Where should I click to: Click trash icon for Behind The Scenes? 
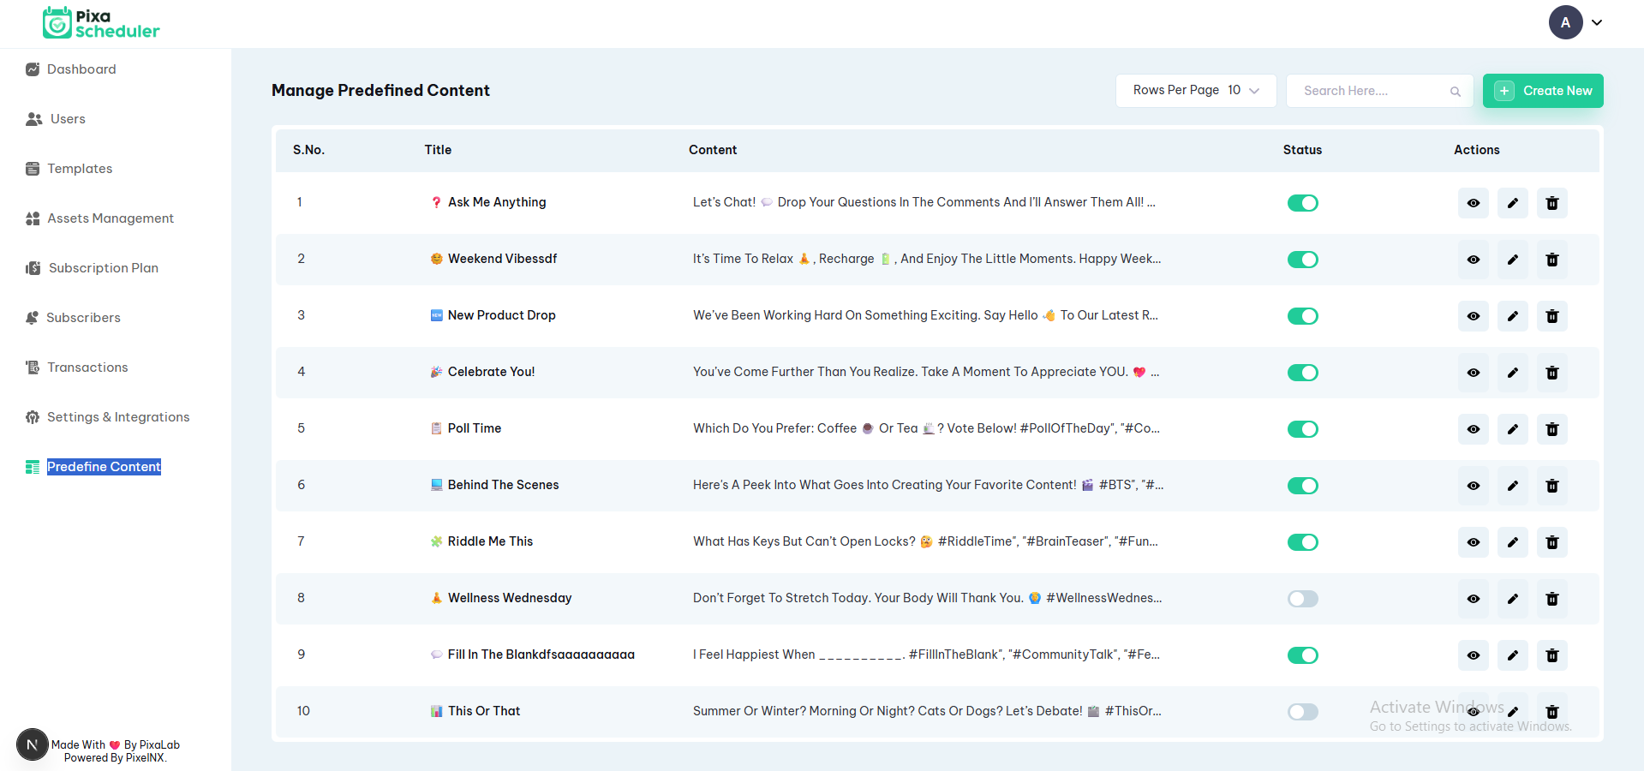(1551, 486)
